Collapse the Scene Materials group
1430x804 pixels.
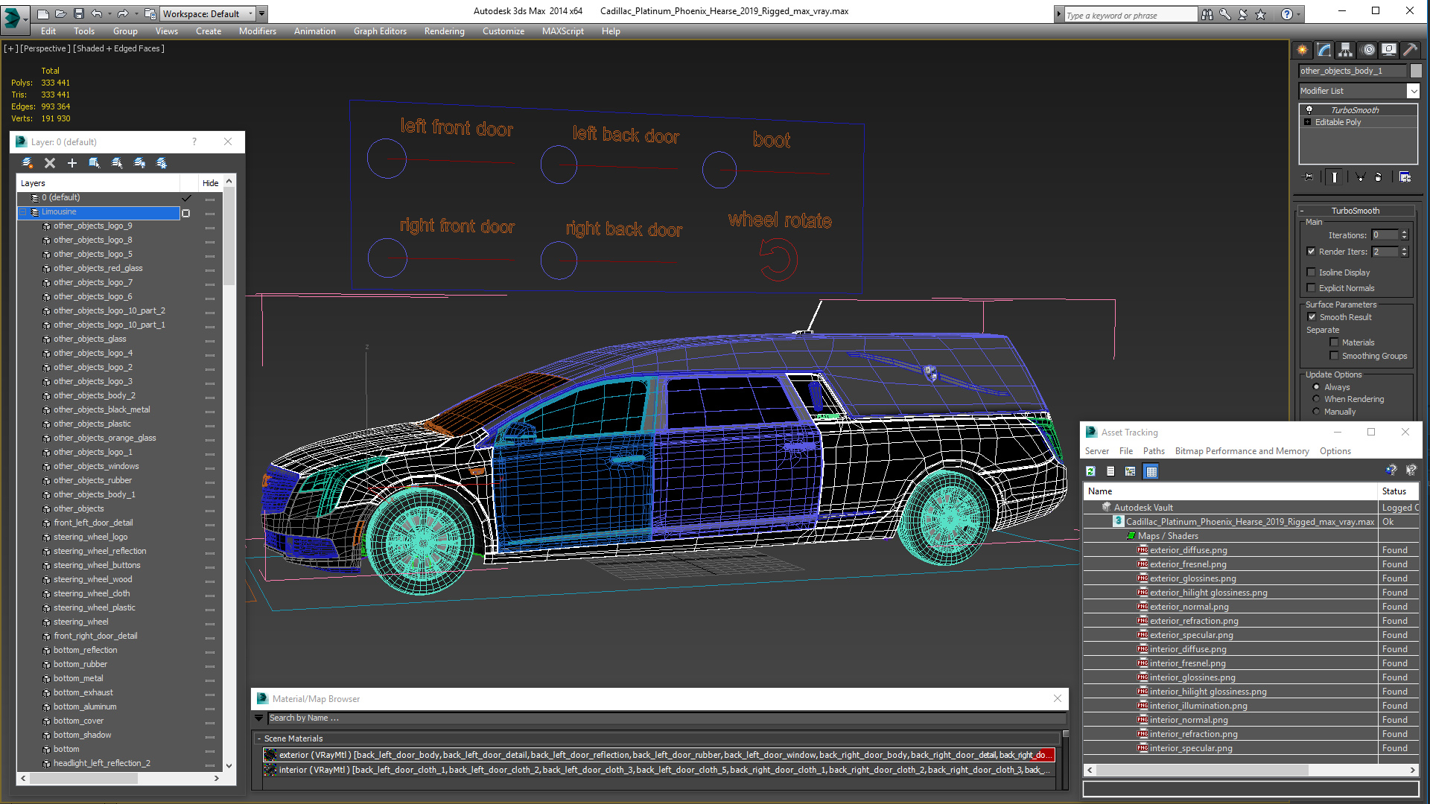[259, 738]
